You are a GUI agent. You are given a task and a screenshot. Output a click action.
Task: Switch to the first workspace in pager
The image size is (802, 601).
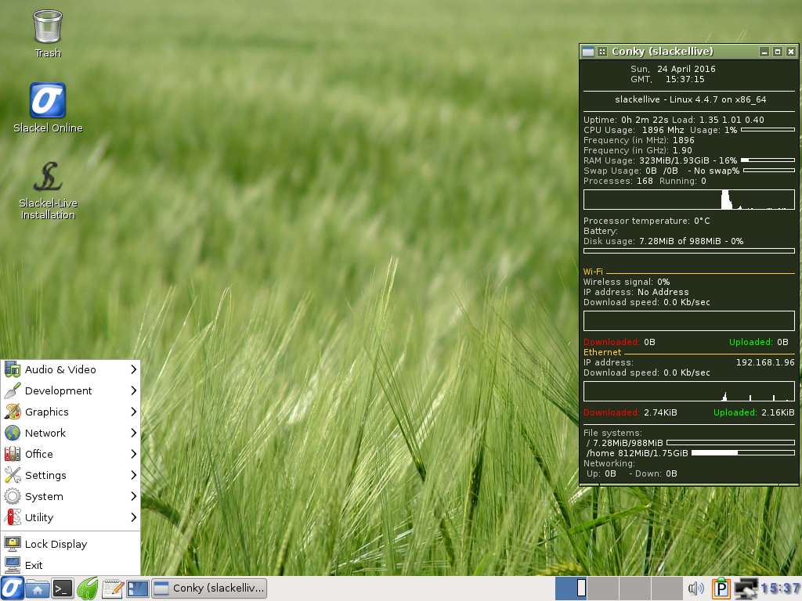tap(571, 588)
